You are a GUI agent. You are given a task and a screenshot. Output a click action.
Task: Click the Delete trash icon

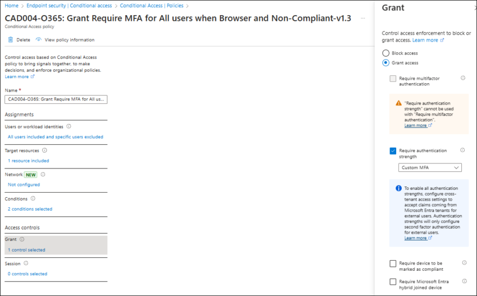coord(11,40)
